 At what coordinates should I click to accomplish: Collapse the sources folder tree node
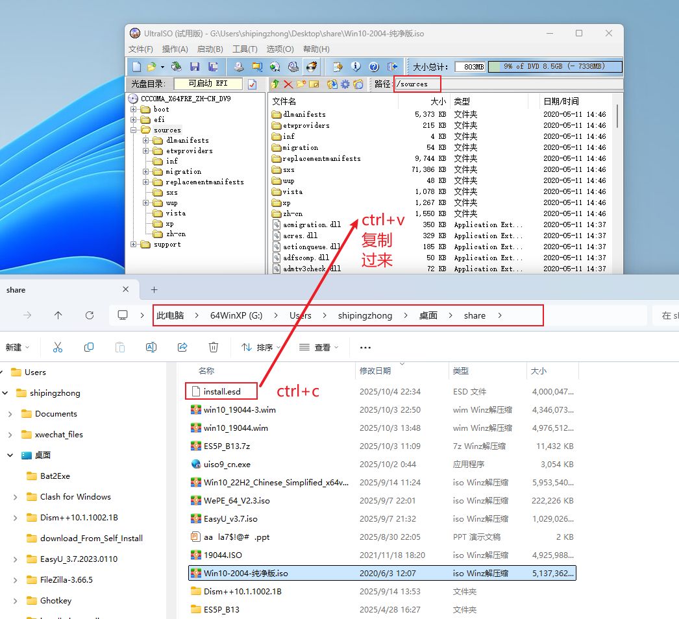[x=134, y=130]
